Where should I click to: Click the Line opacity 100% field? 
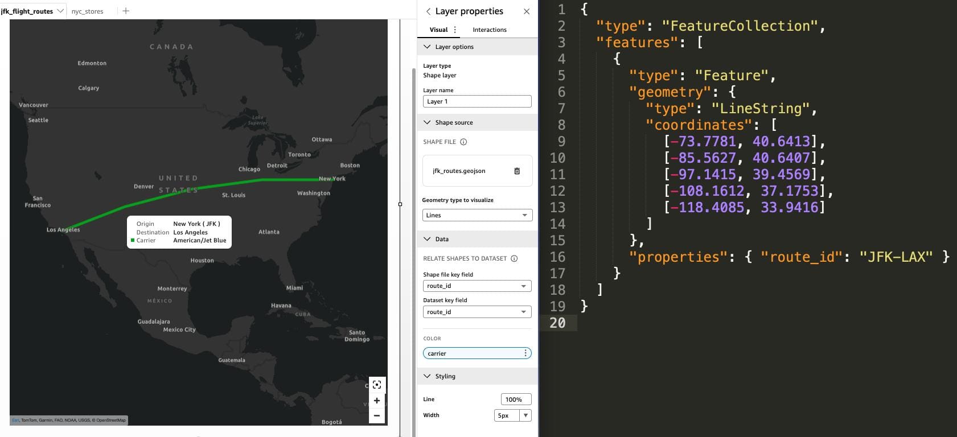[516, 399]
